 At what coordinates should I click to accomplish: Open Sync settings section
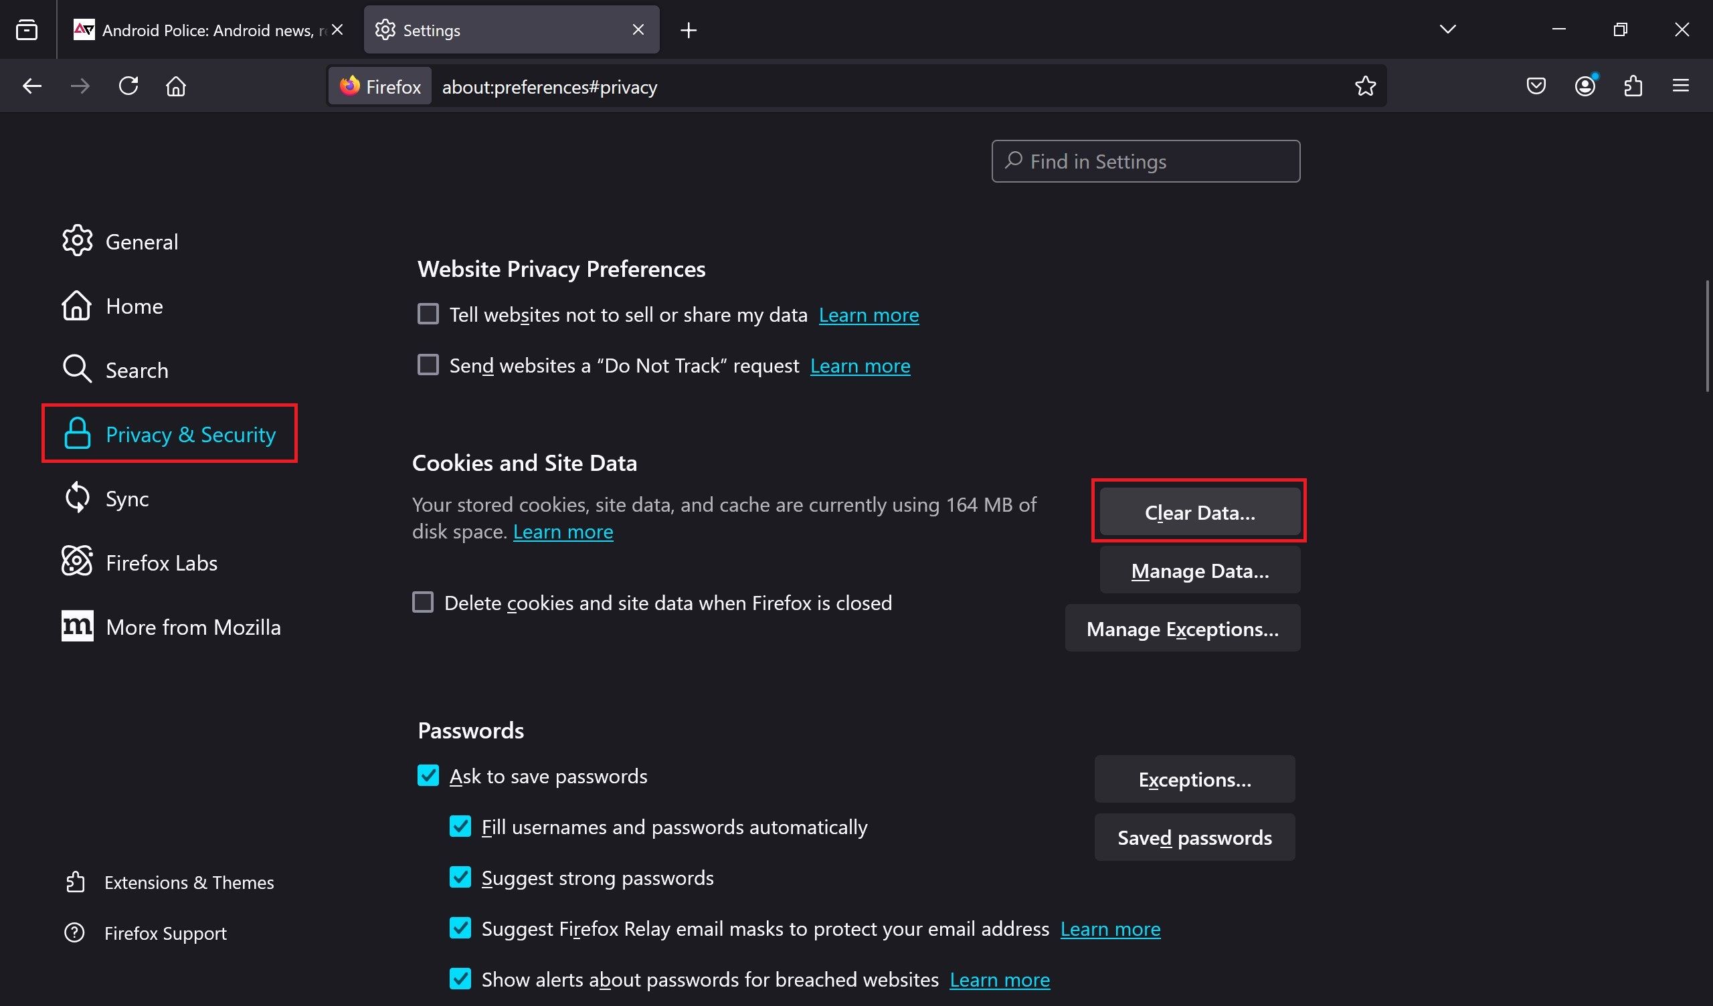(x=127, y=497)
